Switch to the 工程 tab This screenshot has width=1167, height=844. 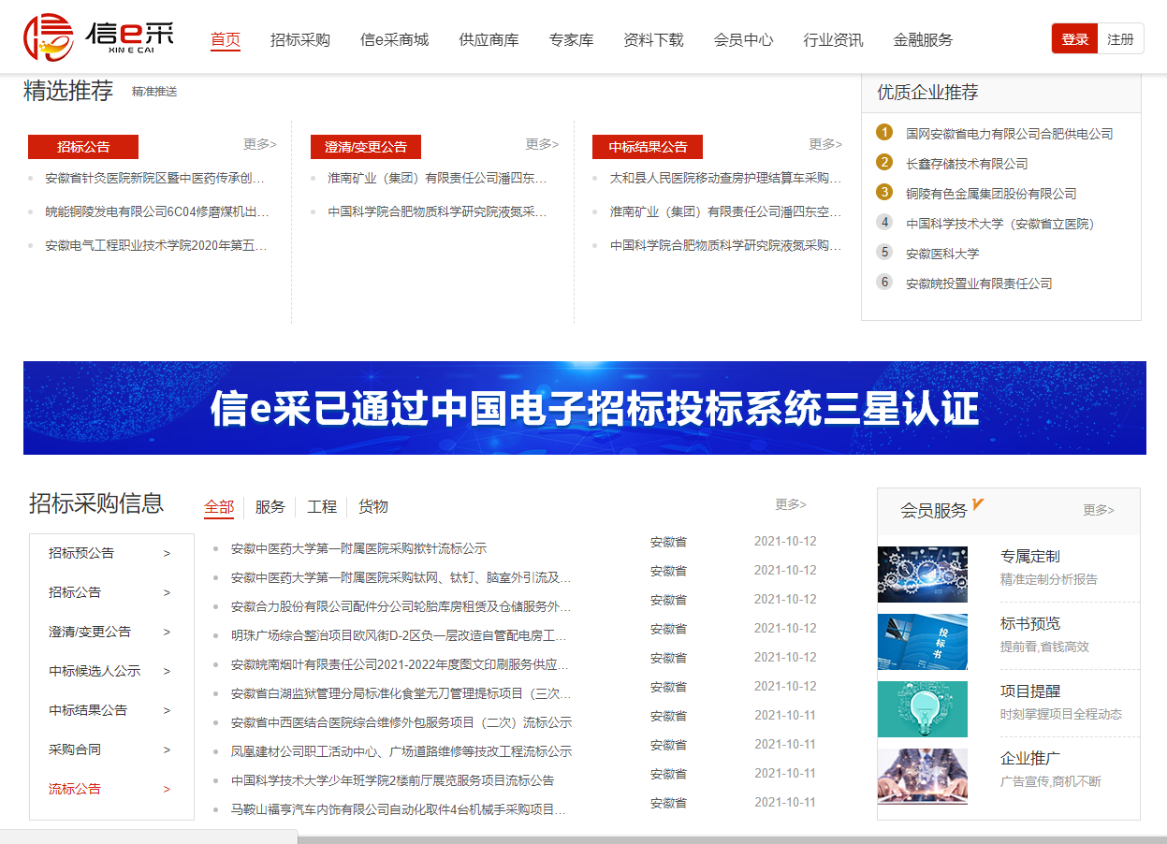[x=321, y=506]
